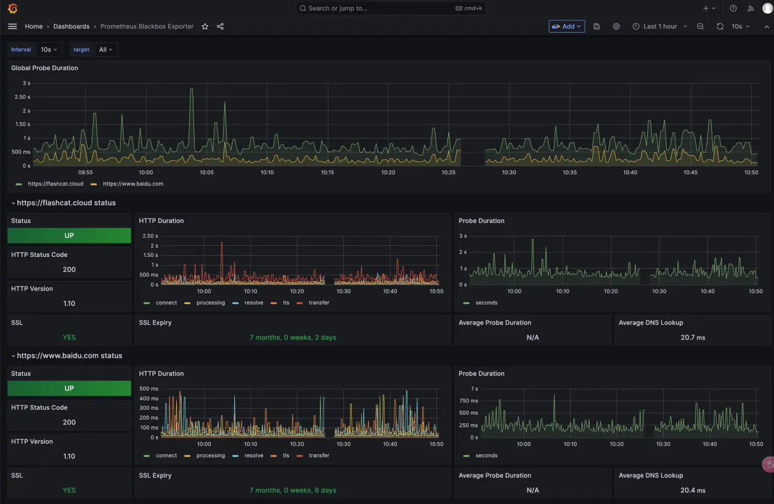Open the user profile avatar
The height and width of the screenshot is (504, 774).
pos(767,8)
